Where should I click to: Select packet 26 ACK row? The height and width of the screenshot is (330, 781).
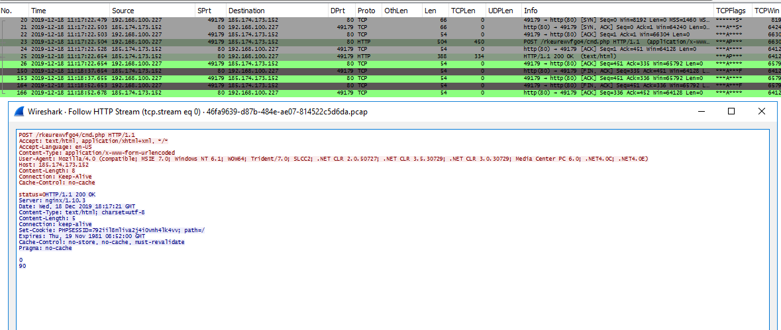[x=391, y=63]
